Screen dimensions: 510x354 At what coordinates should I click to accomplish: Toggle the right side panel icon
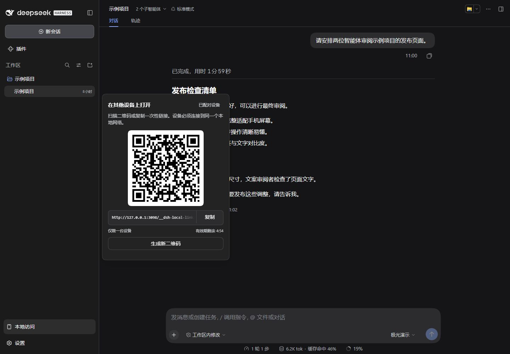pos(501,9)
